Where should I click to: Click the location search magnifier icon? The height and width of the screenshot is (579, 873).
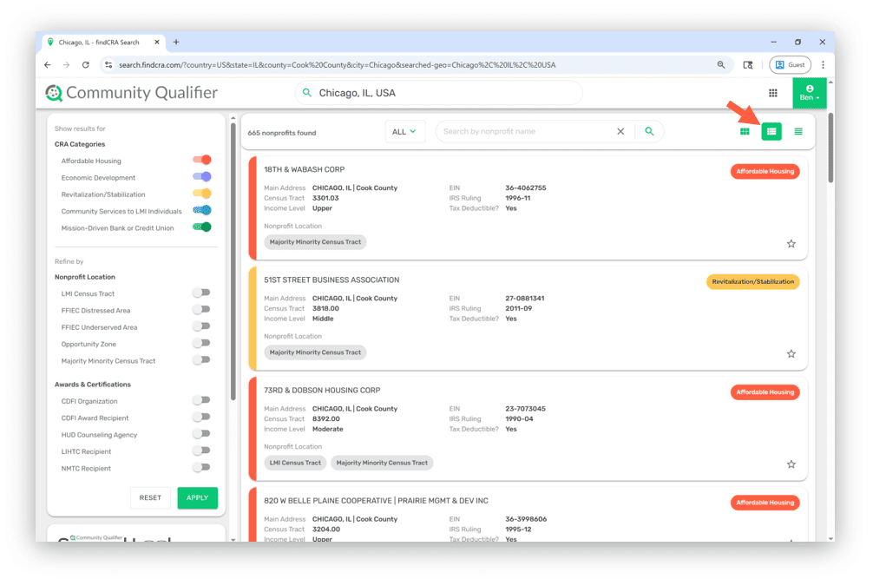307,93
